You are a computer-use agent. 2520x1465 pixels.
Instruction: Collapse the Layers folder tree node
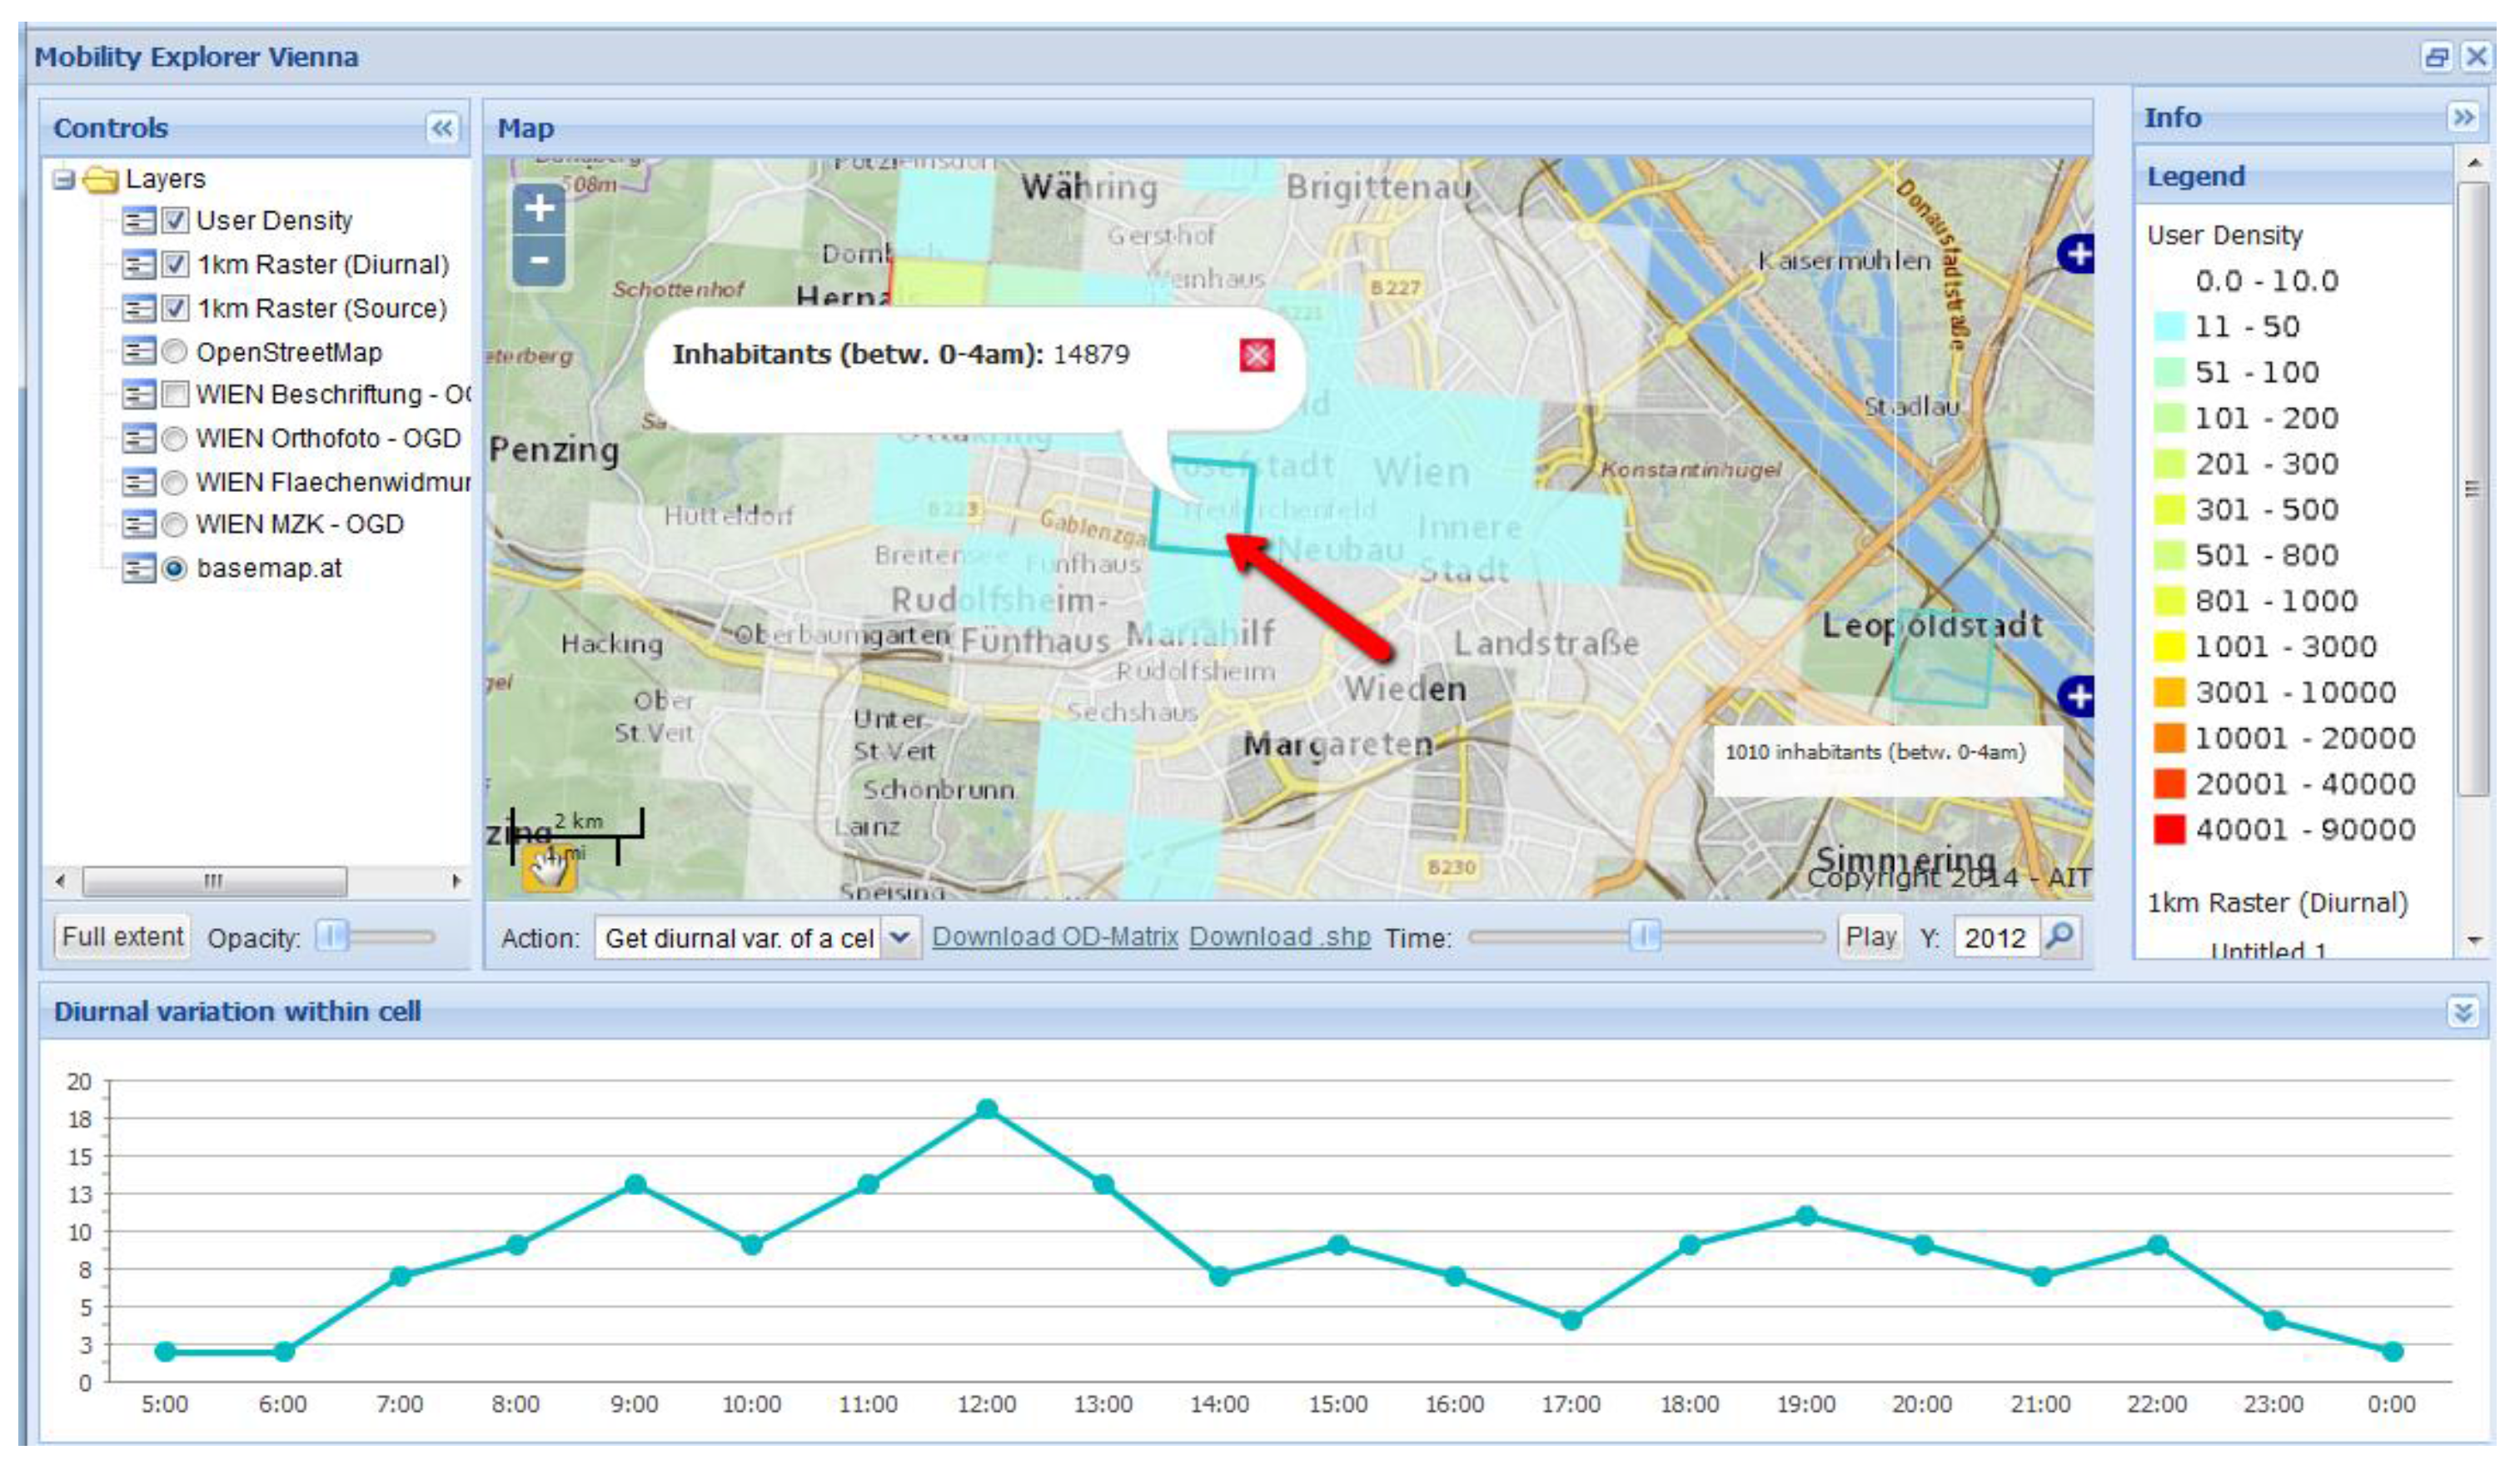(65, 180)
